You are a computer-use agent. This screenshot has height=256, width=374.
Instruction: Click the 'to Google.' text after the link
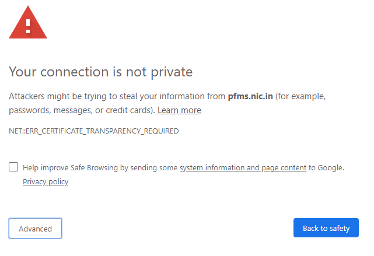326,168
